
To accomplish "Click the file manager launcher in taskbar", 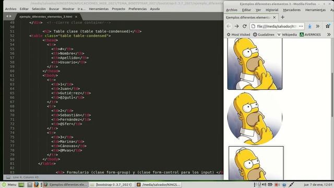I will click(x=30, y=184).
